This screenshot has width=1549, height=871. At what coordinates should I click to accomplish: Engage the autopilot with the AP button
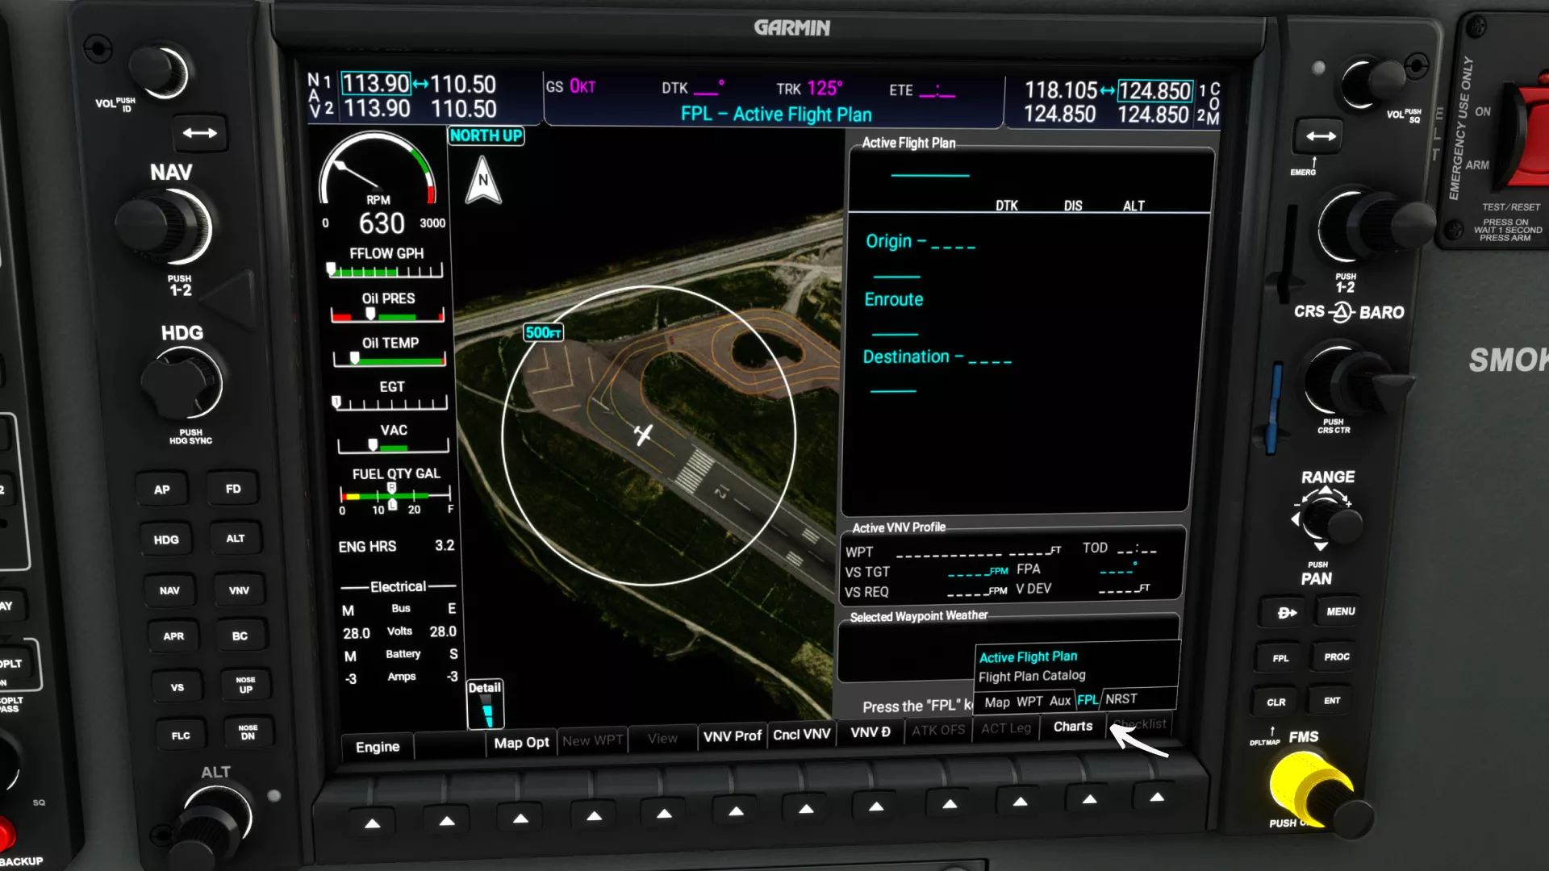(x=162, y=489)
